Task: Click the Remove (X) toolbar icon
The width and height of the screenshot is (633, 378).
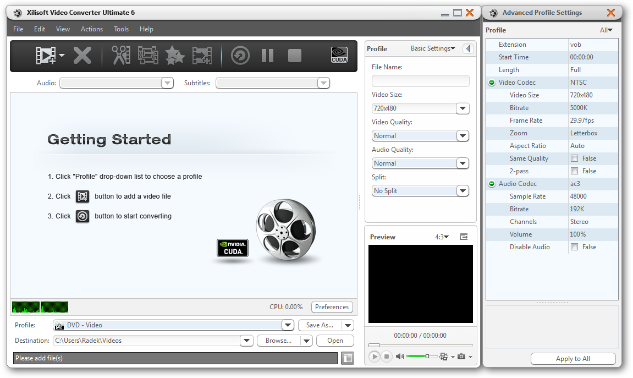Action: point(82,56)
